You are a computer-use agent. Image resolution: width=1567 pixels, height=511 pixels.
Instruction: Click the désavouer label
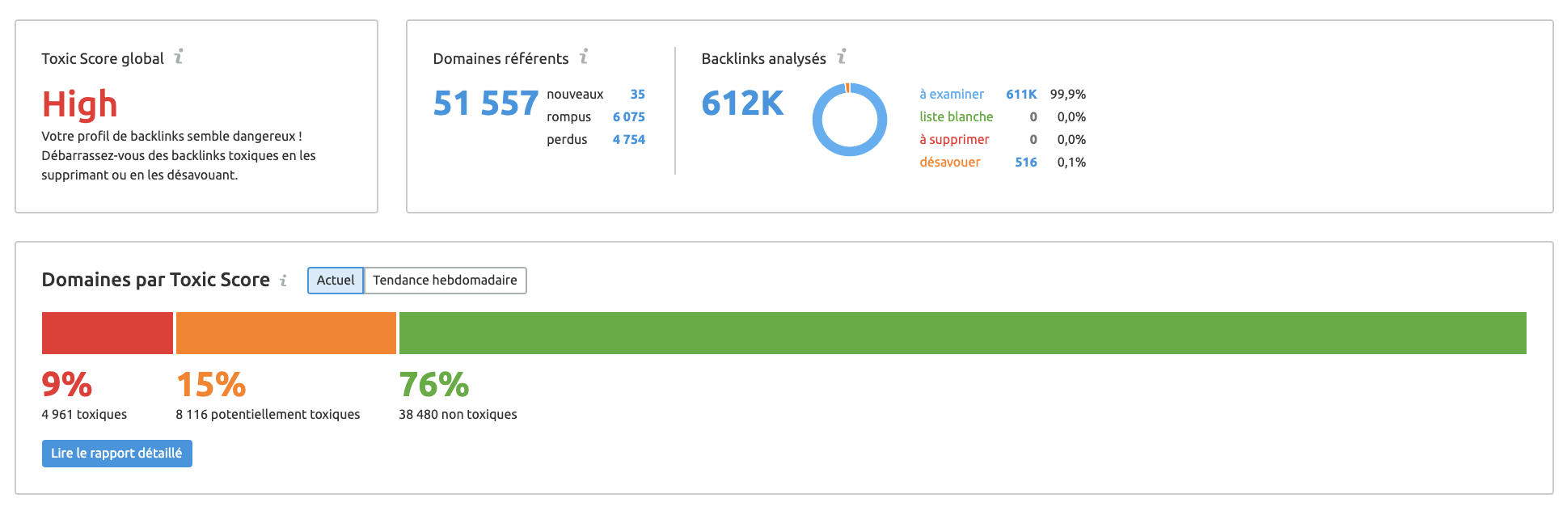click(x=950, y=163)
